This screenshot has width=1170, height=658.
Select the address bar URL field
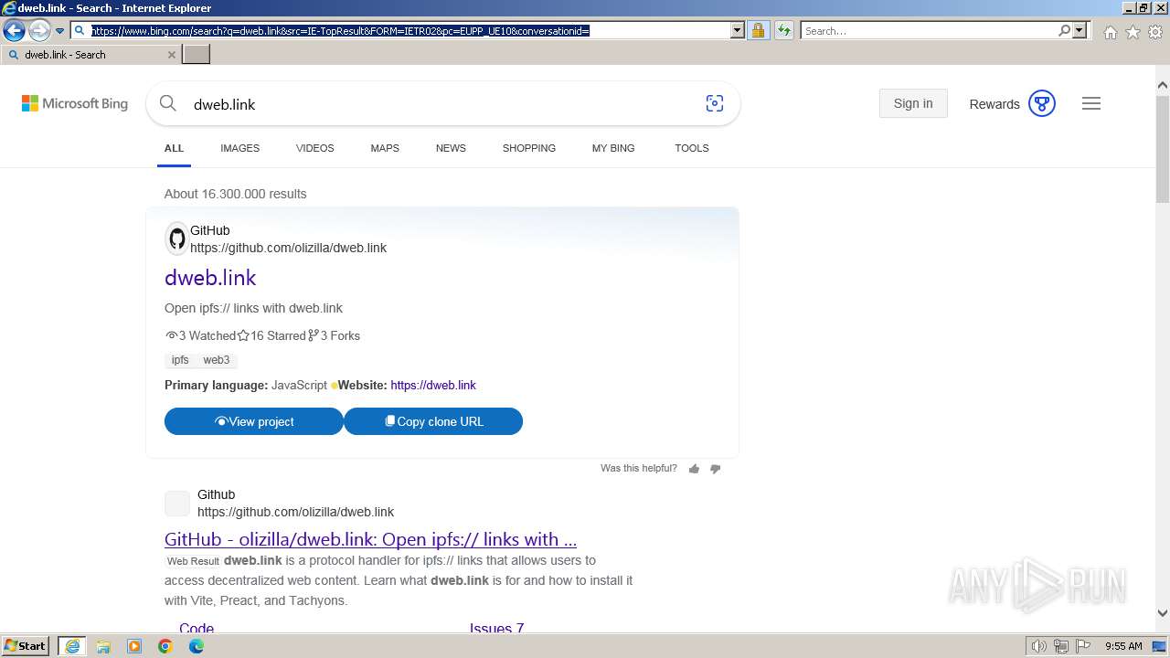click(x=409, y=31)
